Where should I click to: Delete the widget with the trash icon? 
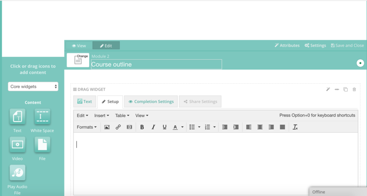[x=354, y=89]
